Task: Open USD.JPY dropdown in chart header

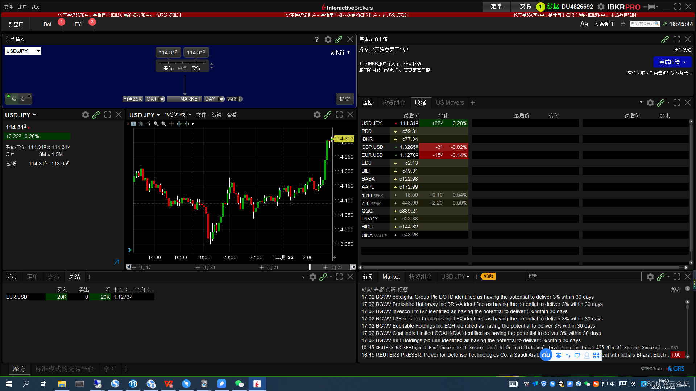Action: (145, 115)
